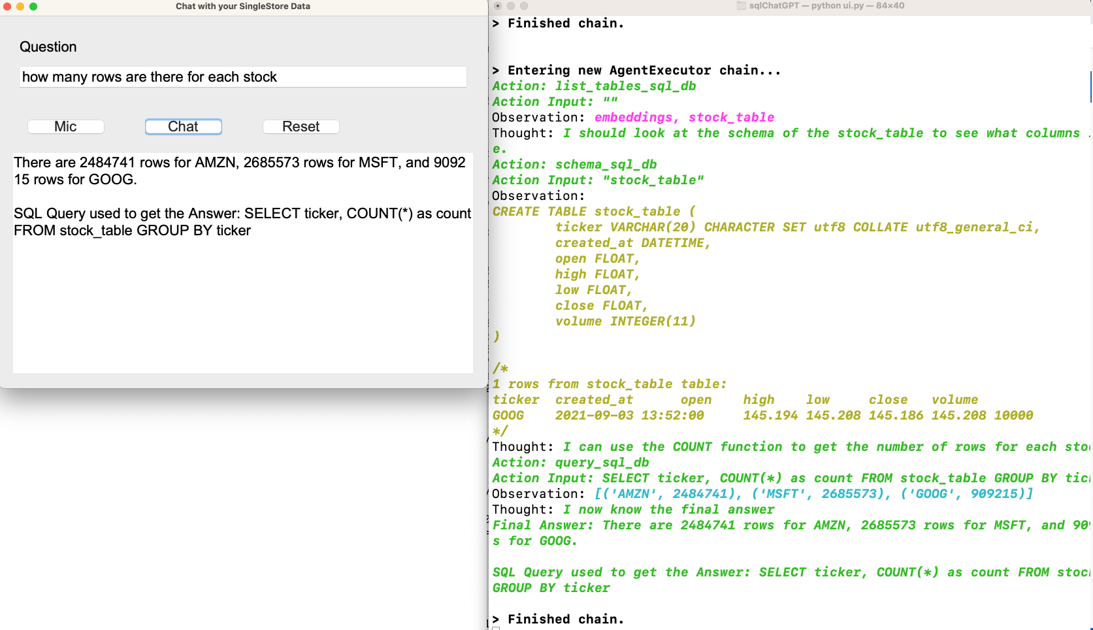Viewport: 1093px width, 630px height.
Task: Click "Action: schema_sql_db" terminal line
Action: tap(574, 164)
